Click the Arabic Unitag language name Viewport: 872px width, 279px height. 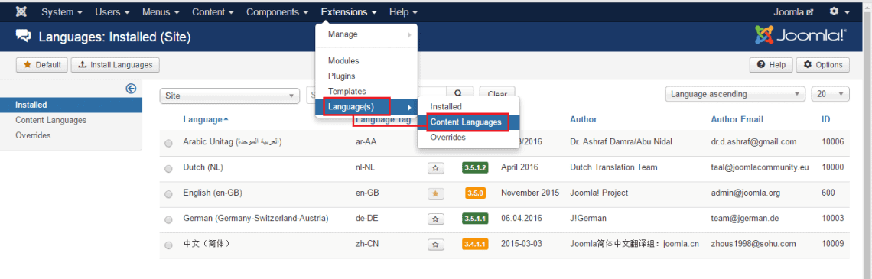(233, 141)
